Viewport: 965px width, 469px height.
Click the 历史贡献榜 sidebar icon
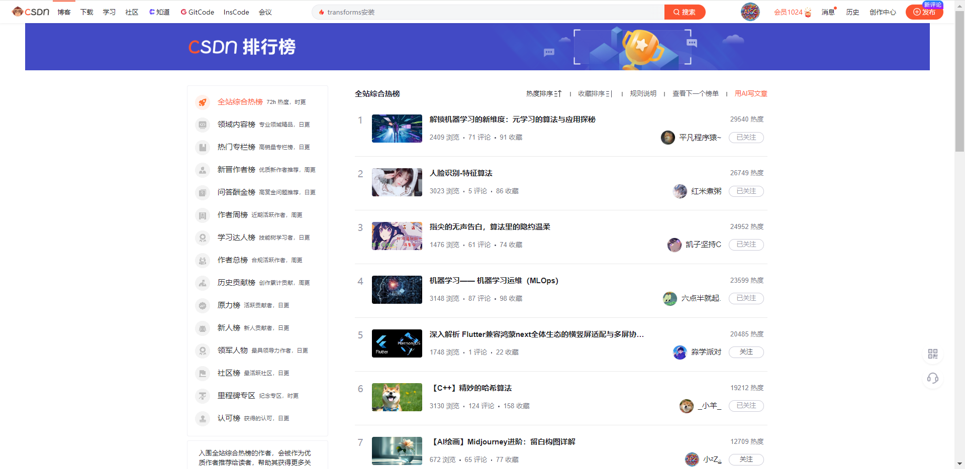click(x=203, y=283)
